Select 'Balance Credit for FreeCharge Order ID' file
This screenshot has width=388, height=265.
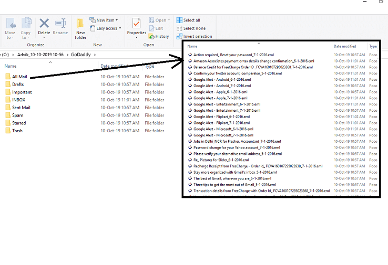pyautogui.click(x=253, y=67)
